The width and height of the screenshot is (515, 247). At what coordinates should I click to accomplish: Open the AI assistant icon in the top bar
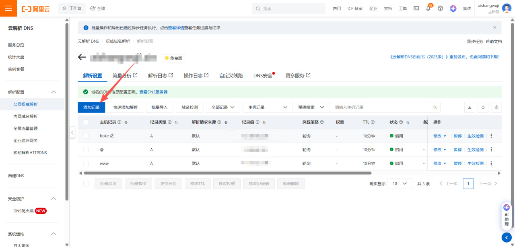pos(453,8)
